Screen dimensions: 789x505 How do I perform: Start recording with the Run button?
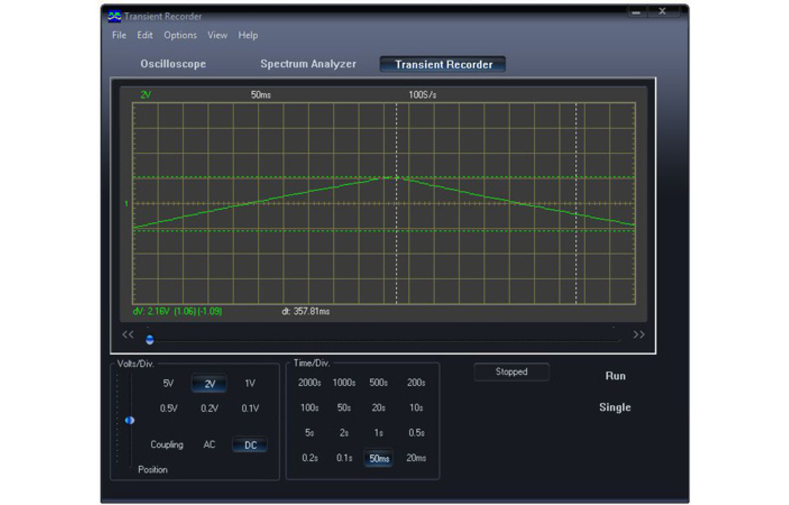click(615, 376)
